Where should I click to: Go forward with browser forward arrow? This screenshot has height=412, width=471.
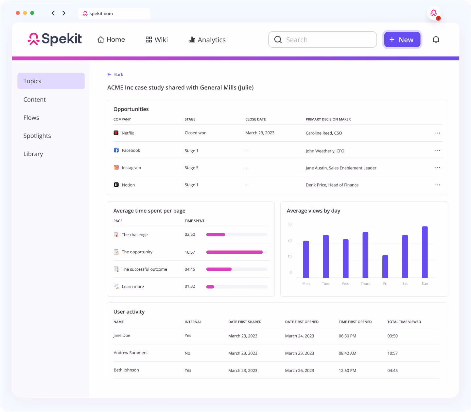[64, 13]
